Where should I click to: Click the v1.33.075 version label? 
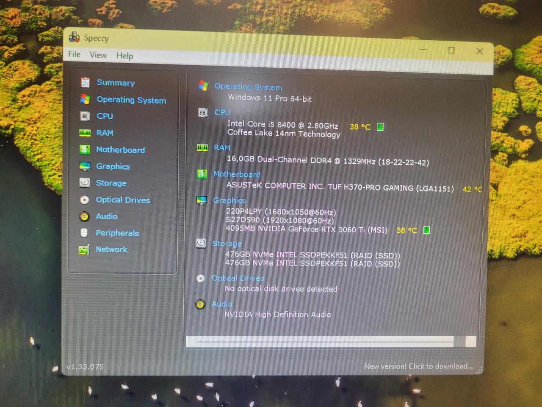(x=85, y=367)
